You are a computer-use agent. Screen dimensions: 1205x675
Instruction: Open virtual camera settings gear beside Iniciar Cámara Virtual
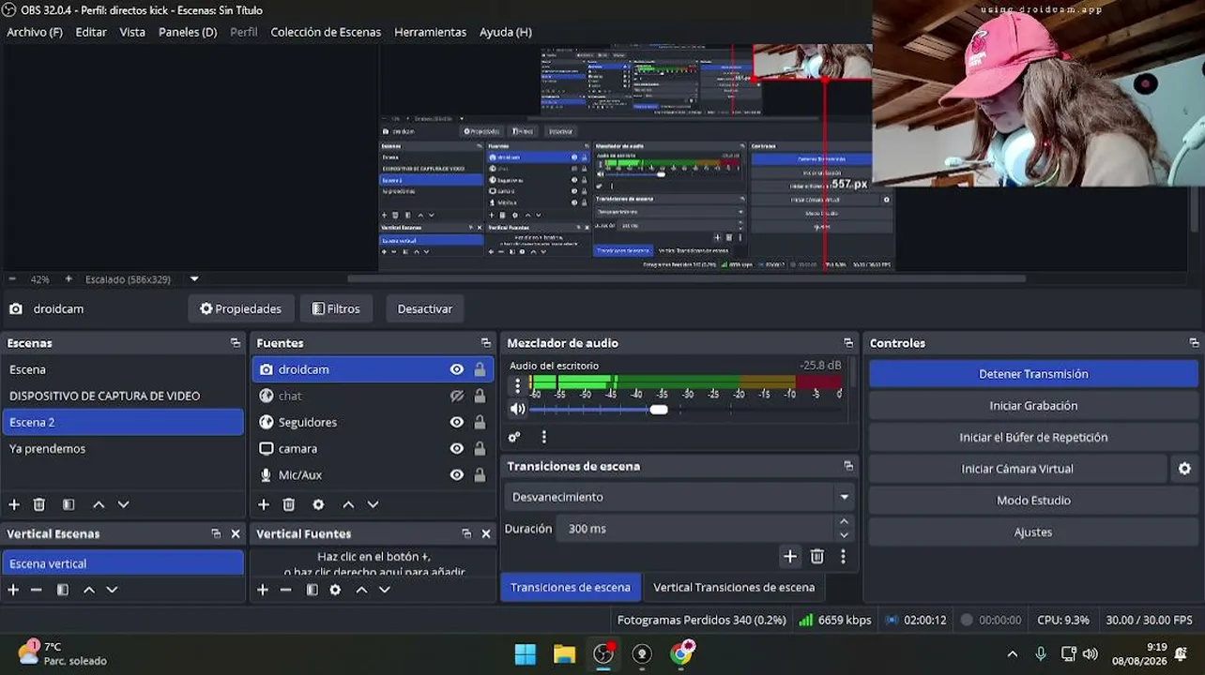1184,469
